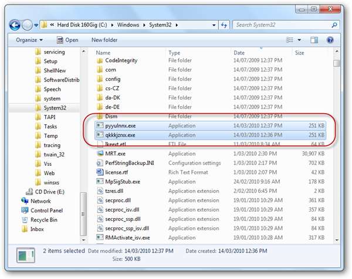The width and height of the screenshot is (352, 279).
Task: Open Help with the question mark icon
Action: pyautogui.click(x=330, y=40)
